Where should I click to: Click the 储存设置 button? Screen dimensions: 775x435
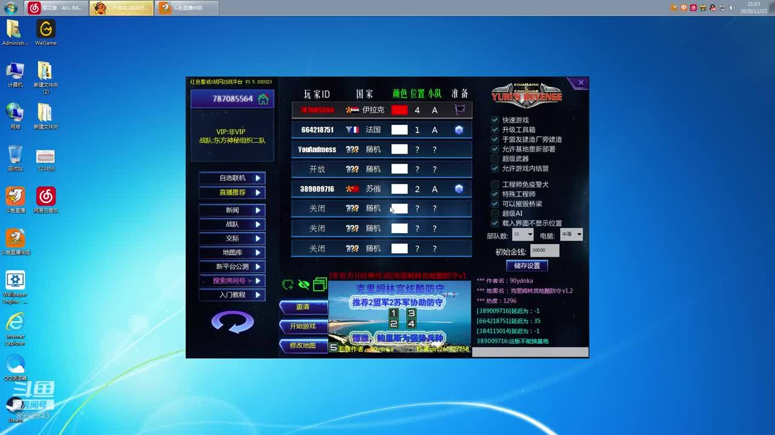tap(527, 265)
